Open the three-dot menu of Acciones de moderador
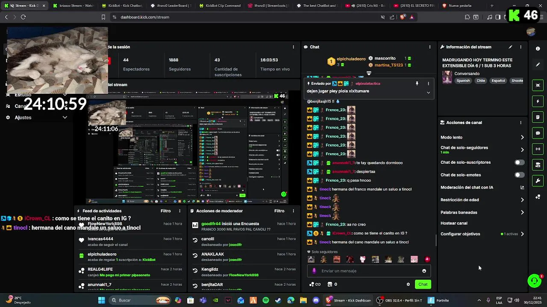Viewport: 547px width, 307px height. [x=293, y=211]
